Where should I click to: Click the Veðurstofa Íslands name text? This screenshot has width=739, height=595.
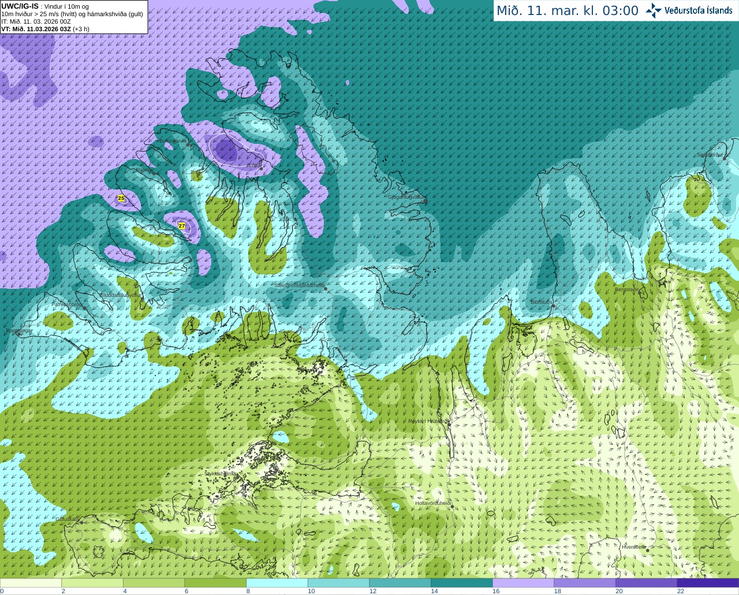pyautogui.click(x=699, y=10)
